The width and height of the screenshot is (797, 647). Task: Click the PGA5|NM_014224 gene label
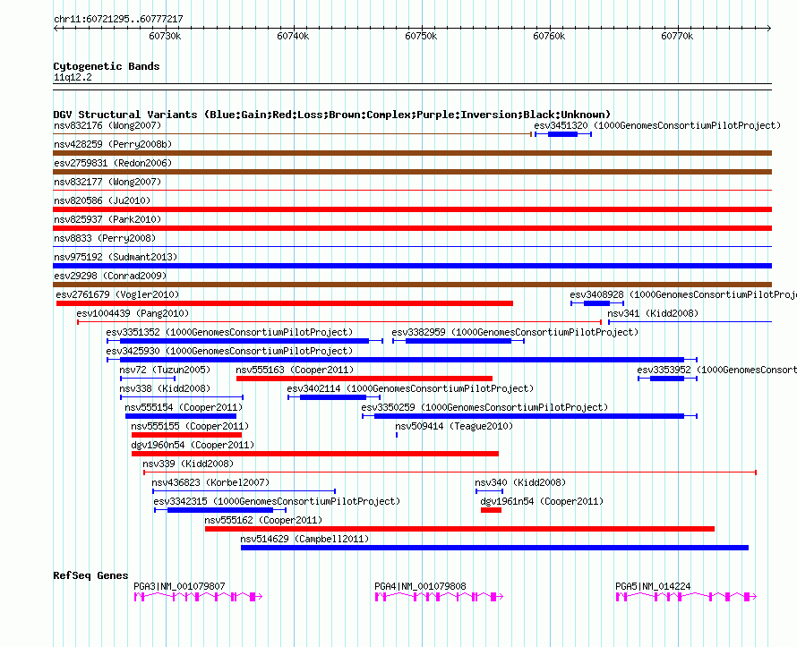[653, 586]
